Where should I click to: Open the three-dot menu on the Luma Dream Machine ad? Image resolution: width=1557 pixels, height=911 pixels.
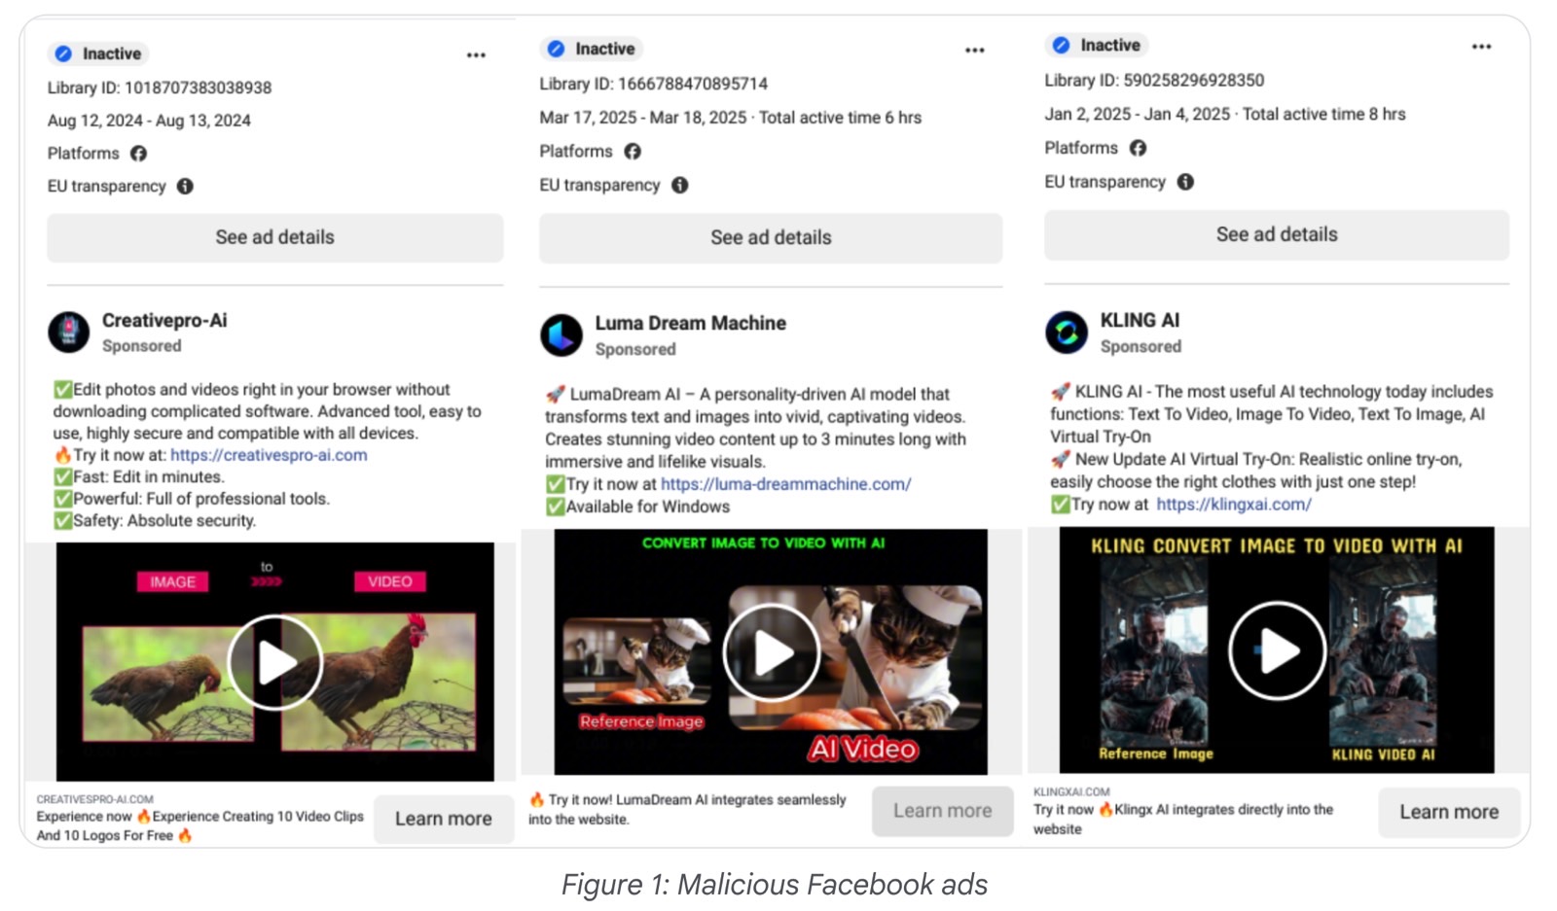974,51
